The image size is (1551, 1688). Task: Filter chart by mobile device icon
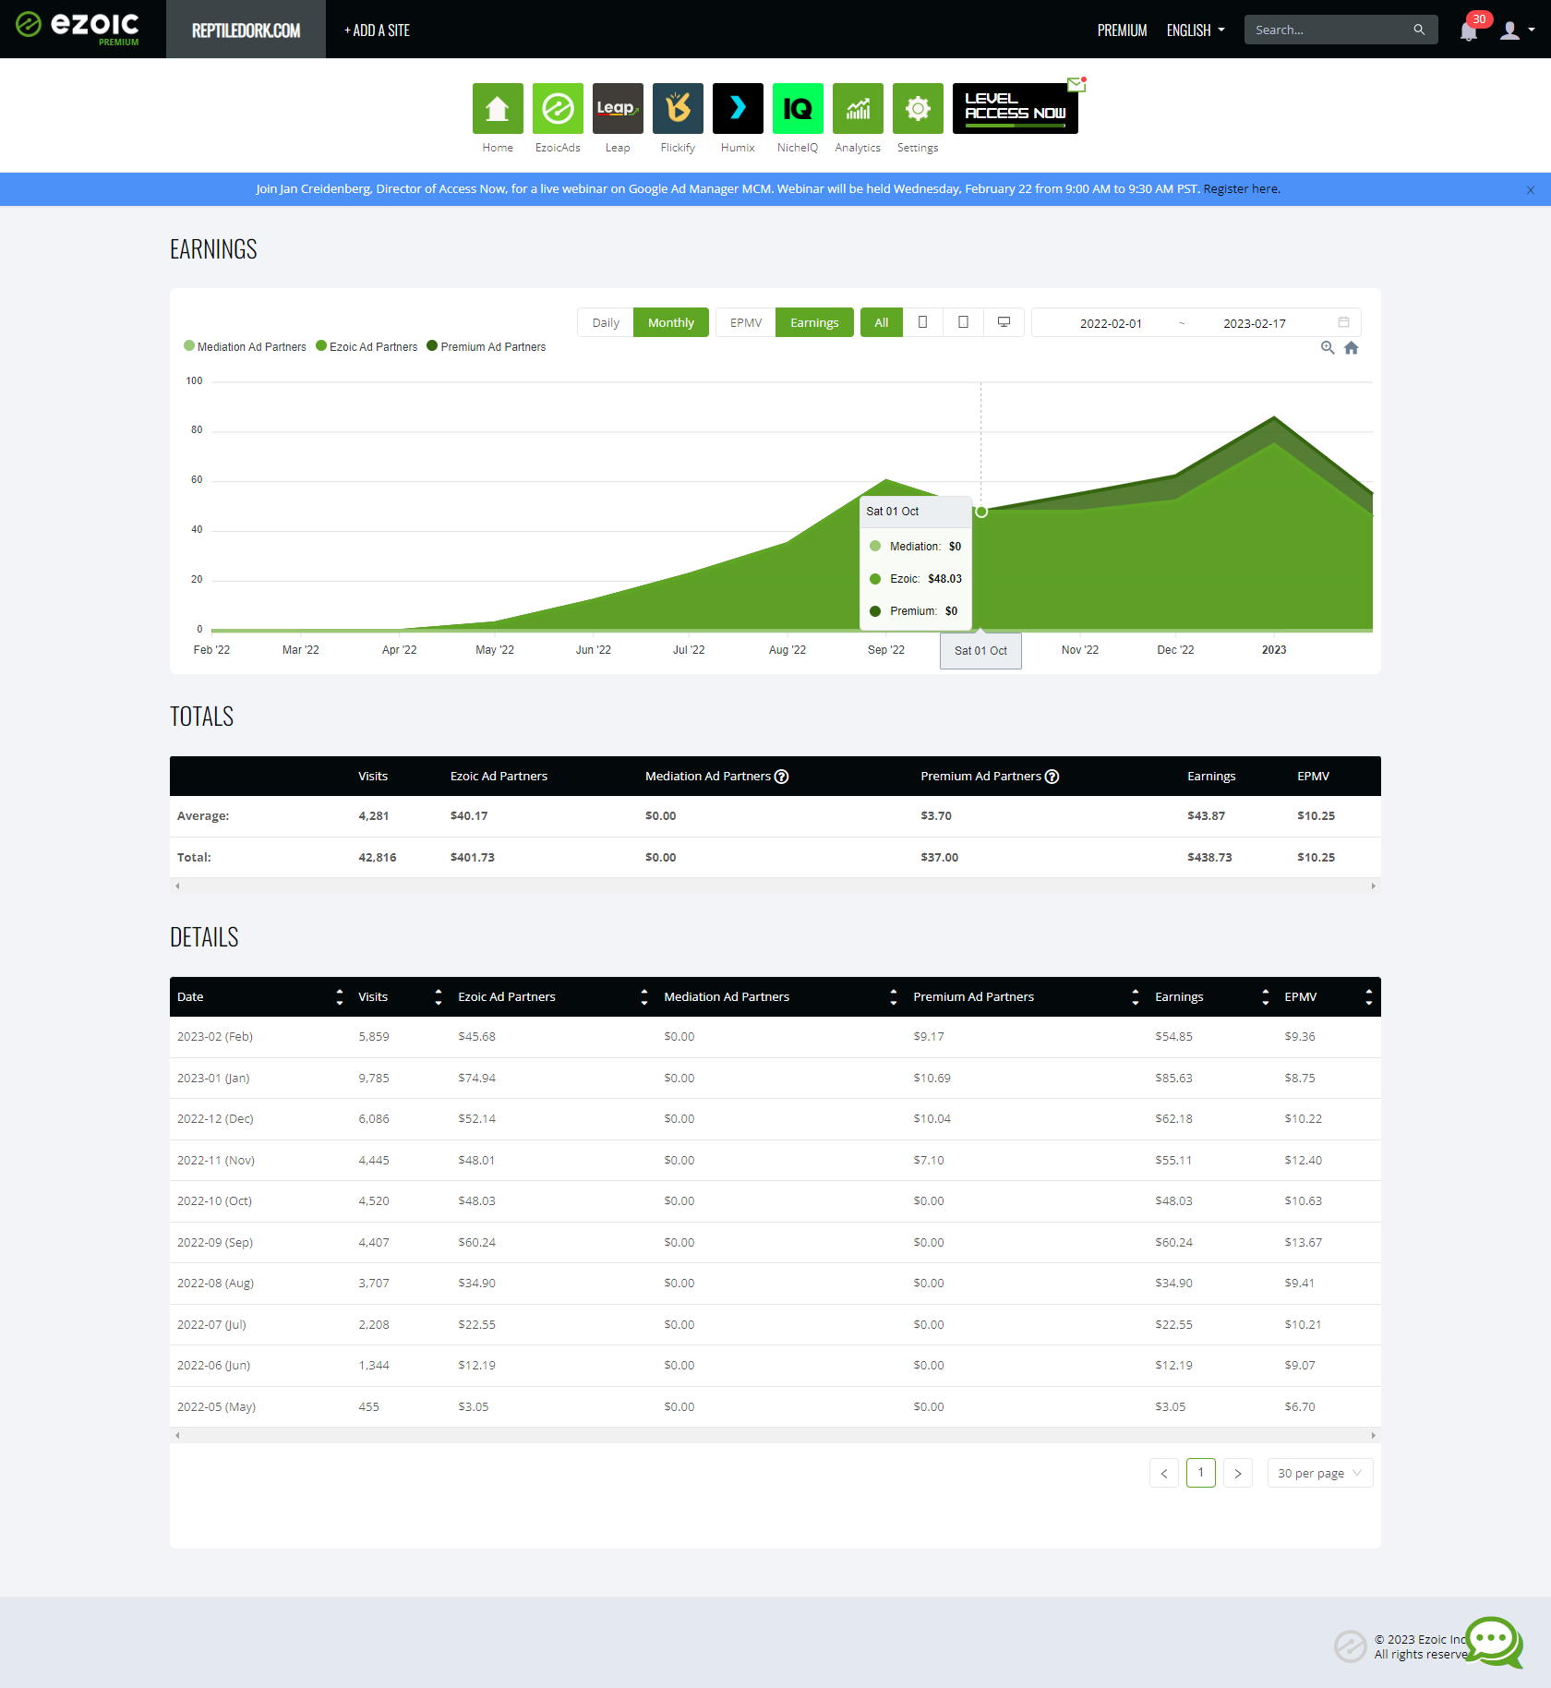pyautogui.click(x=922, y=322)
